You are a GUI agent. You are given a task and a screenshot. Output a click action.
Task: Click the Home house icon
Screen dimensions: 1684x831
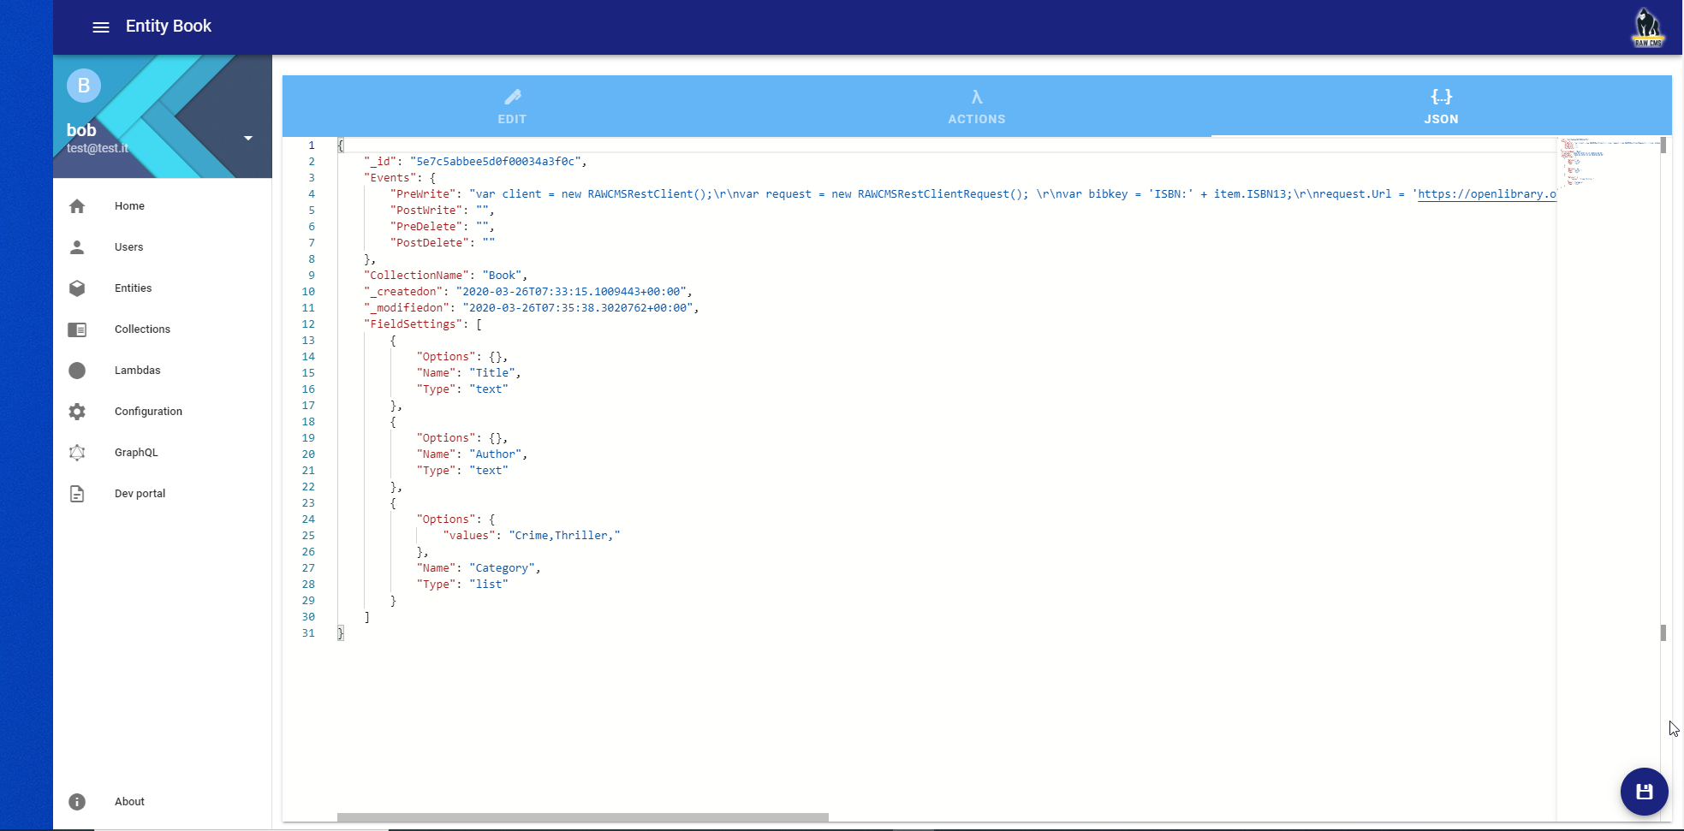[x=77, y=206]
